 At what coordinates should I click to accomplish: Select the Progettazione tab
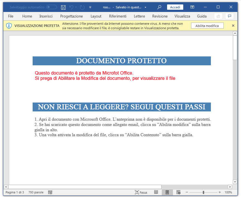click(71, 16)
